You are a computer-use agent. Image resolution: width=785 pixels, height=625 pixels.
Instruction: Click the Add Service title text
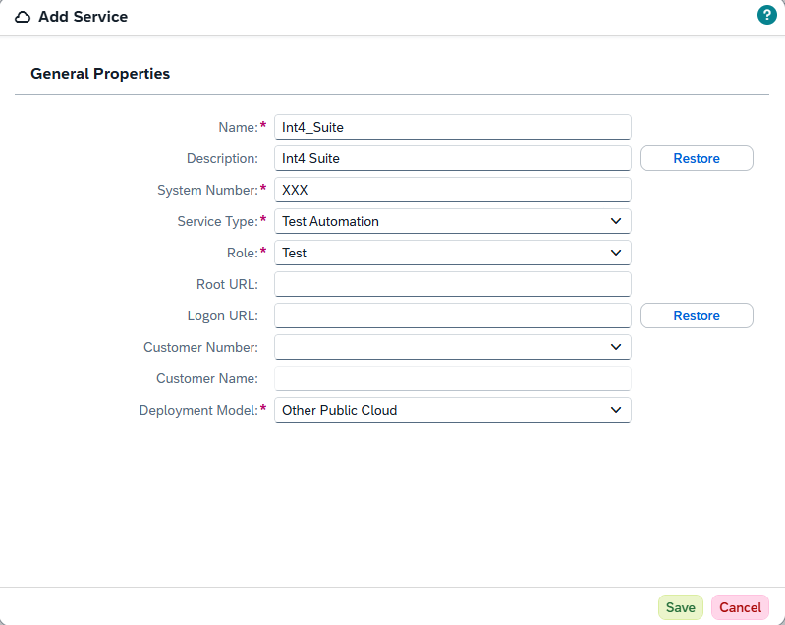(x=84, y=17)
